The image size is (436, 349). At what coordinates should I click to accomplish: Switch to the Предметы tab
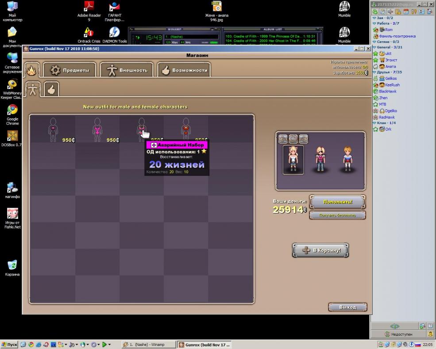(70, 70)
